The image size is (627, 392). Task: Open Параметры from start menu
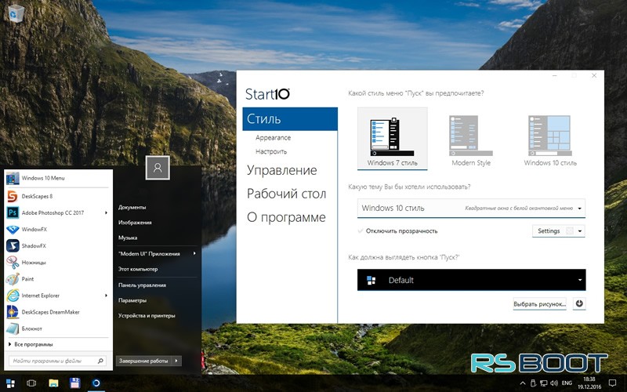(132, 300)
